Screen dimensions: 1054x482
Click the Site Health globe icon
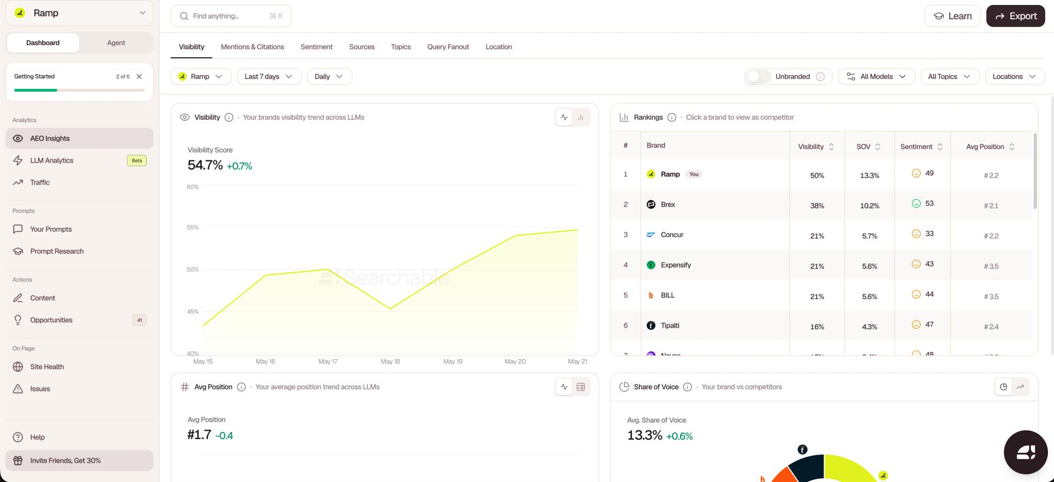pyautogui.click(x=18, y=367)
